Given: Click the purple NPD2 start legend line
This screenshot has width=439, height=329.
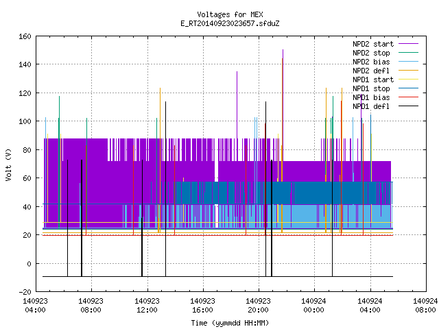Looking at the screenshot, I should 408,44.
